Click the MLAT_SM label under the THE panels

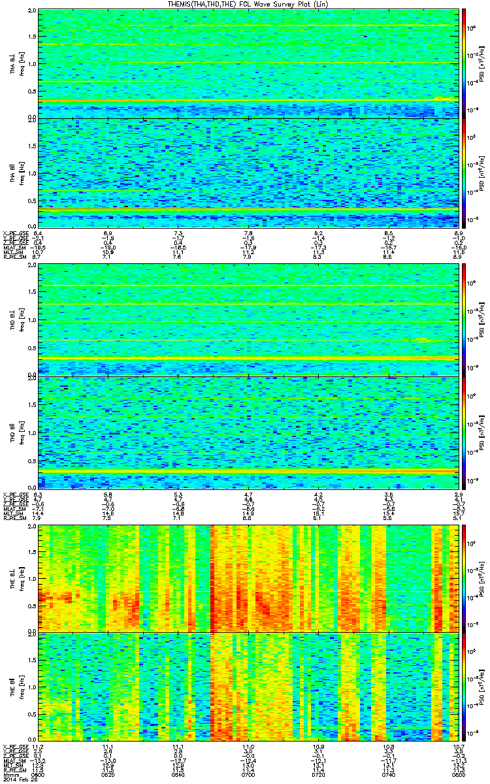click(x=14, y=760)
